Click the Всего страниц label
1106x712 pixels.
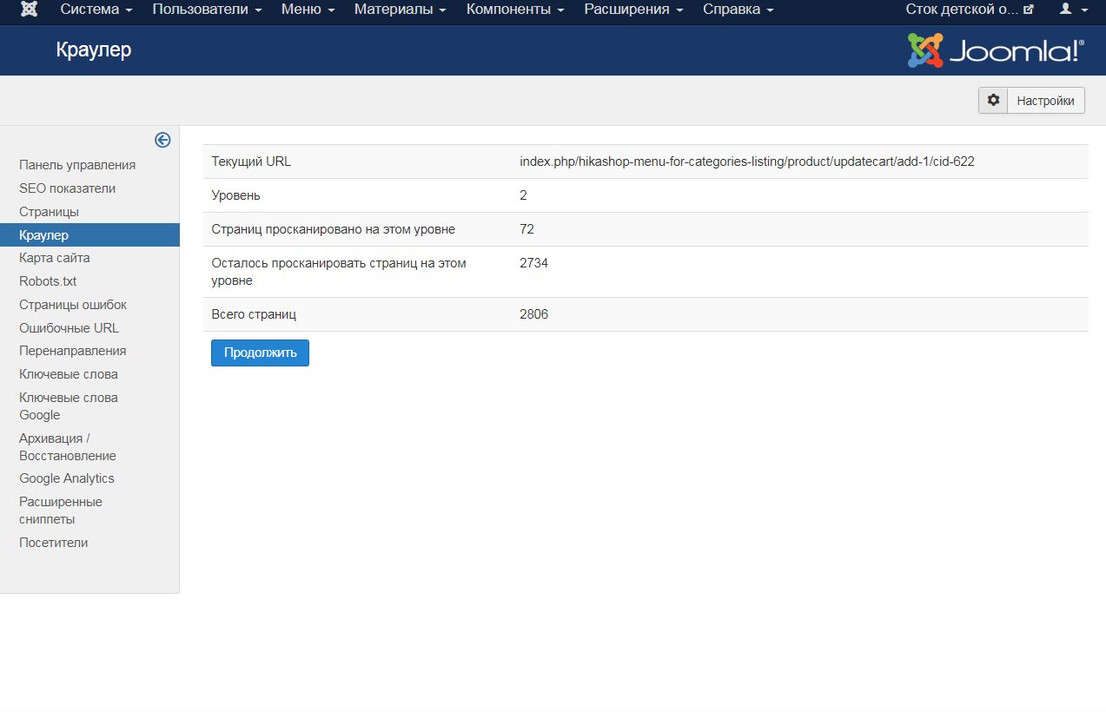(255, 314)
